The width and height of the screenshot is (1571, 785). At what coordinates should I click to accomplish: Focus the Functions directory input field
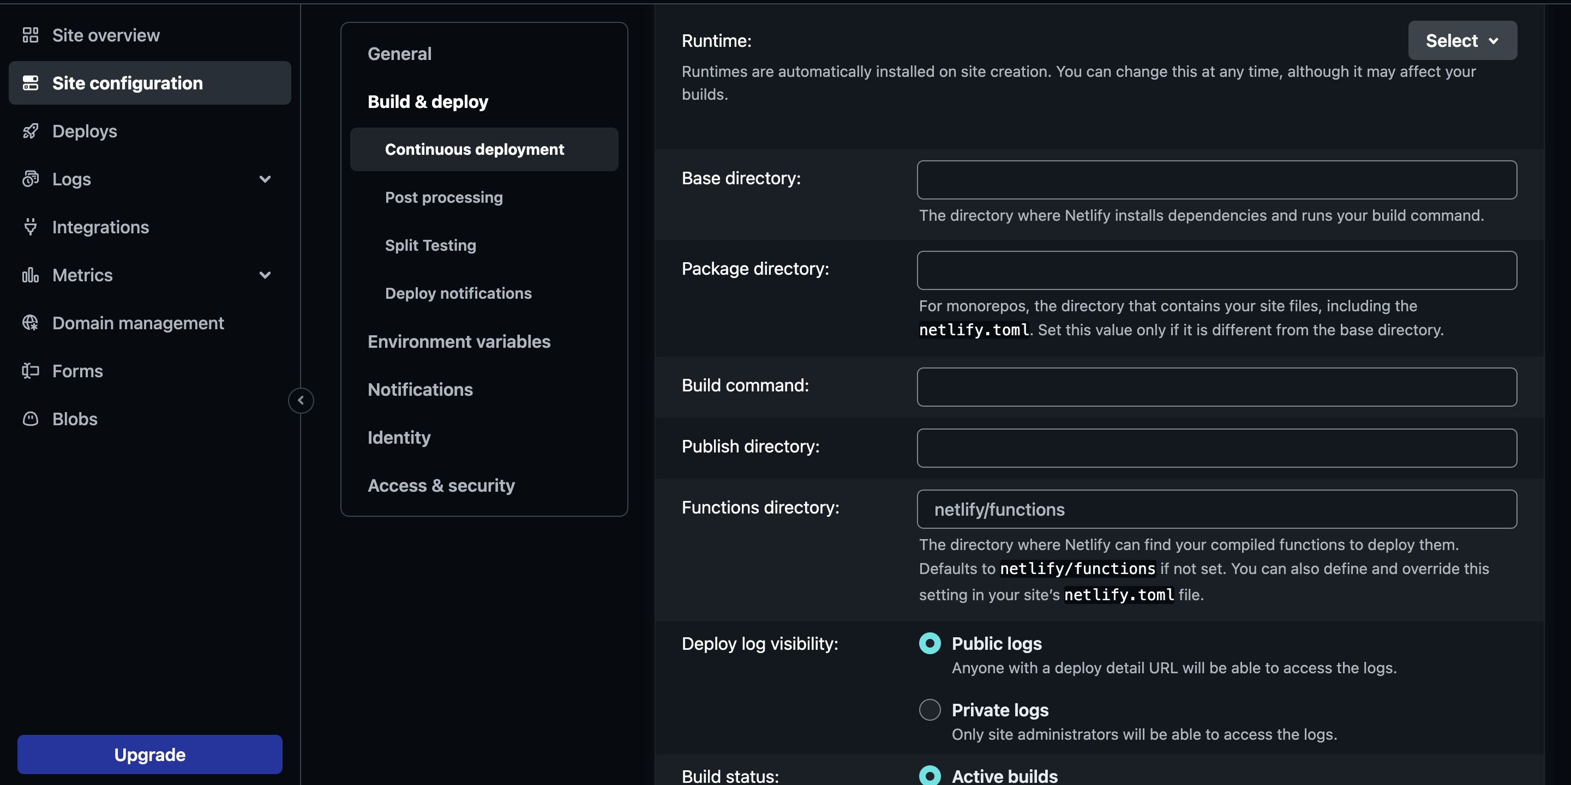coord(1216,509)
